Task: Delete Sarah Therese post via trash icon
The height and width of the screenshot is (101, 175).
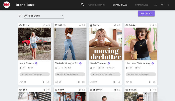Action: (x=114, y=82)
